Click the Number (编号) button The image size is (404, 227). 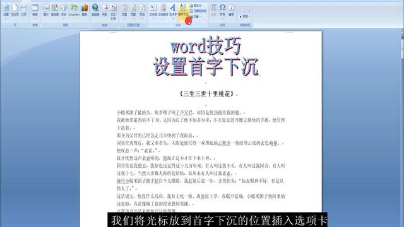(232, 10)
